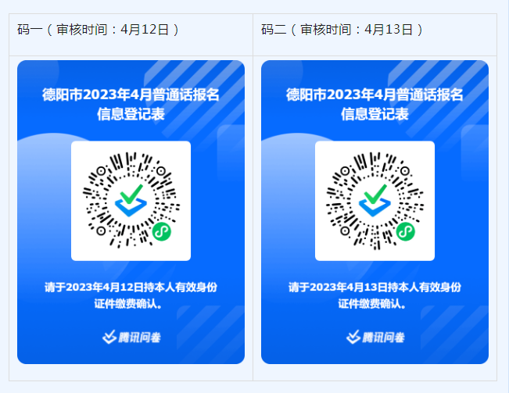Click the 腾讯问卷 text on right card
This screenshot has height=393, width=509.
[x=383, y=338]
